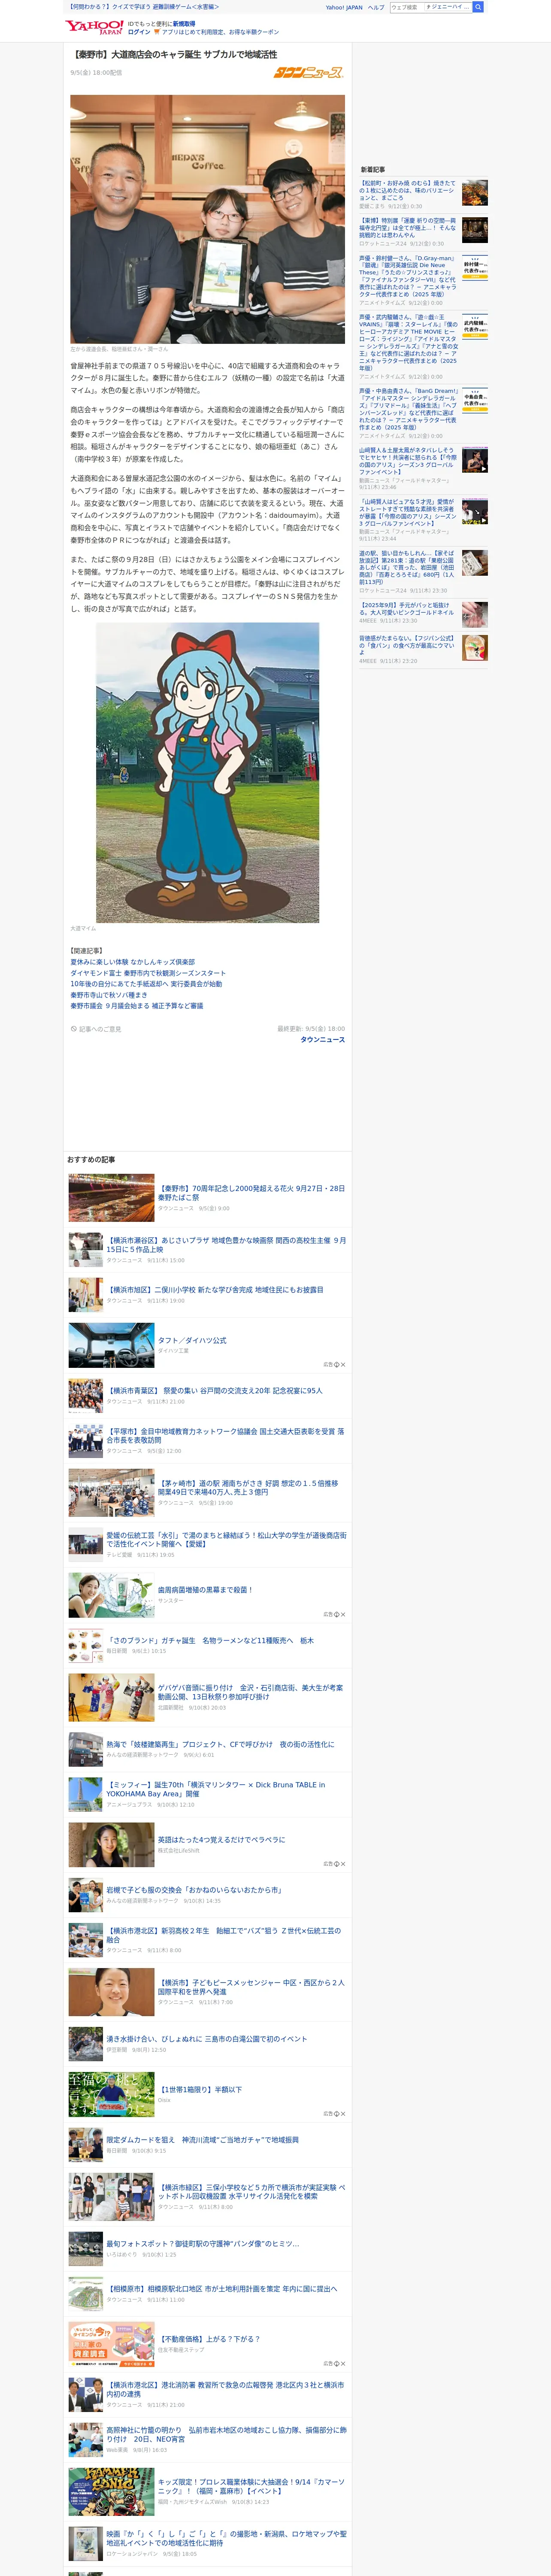Open recommended 「さのブランド」ガチャ誕生 article

(210, 1640)
